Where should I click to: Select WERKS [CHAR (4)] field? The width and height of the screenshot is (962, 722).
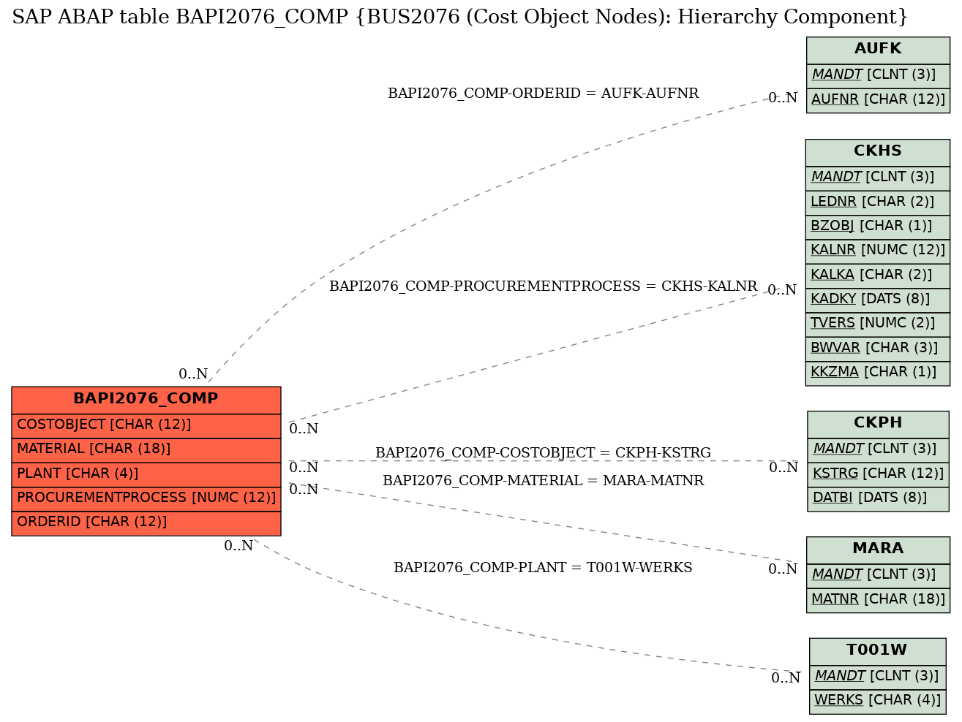(x=878, y=702)
